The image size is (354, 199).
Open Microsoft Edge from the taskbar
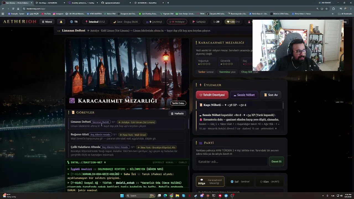click(x=165, y=196)
